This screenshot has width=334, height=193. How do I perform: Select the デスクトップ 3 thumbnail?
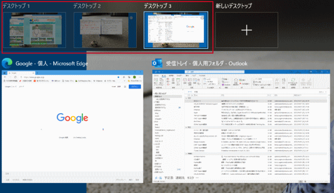tap(176, 30)
